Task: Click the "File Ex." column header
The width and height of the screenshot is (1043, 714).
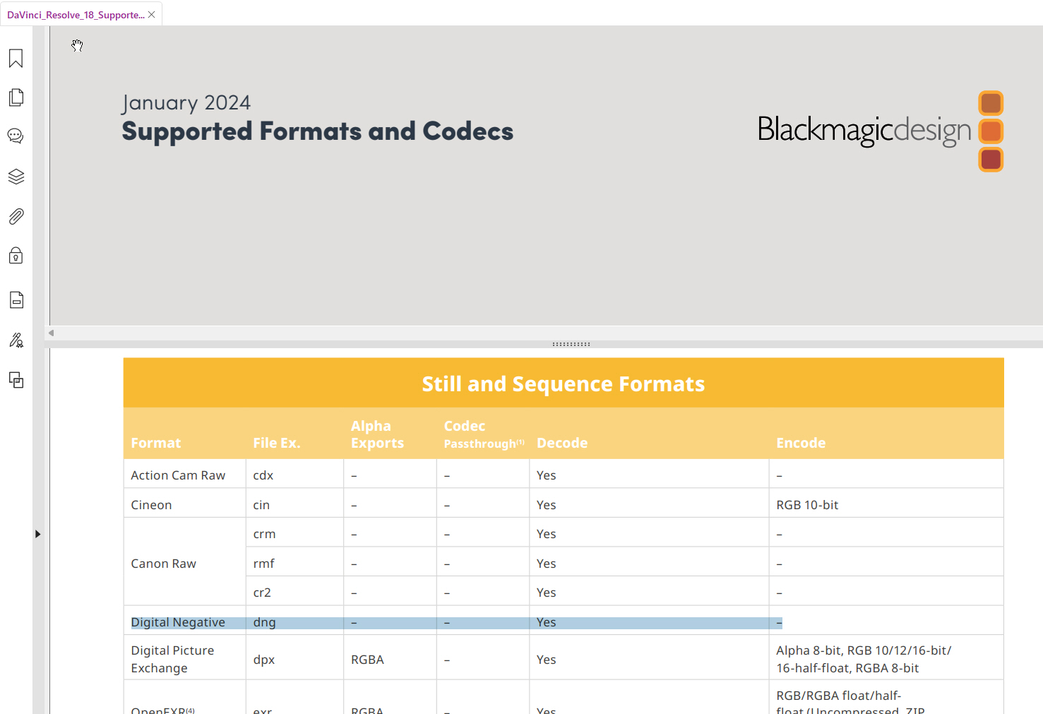Action: point(277,443)
